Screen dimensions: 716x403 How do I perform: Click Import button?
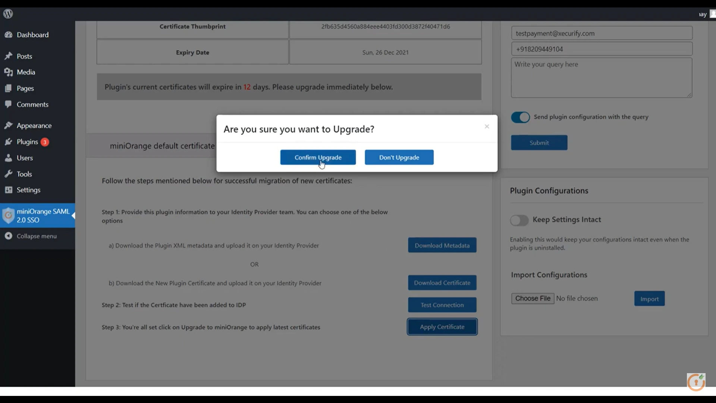click(649, 299)
